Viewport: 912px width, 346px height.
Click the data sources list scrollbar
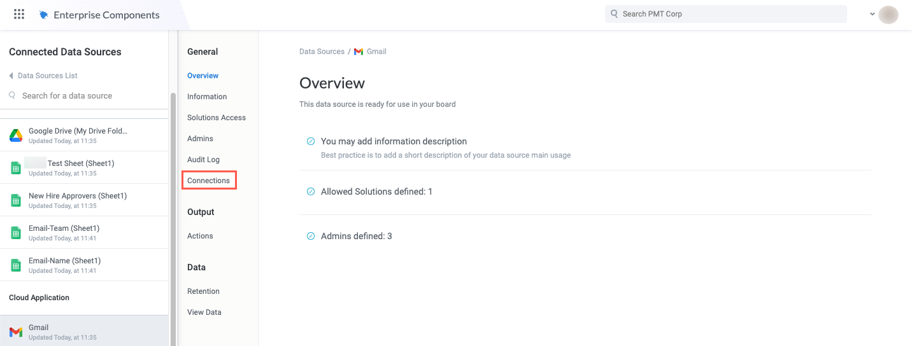click(x=173, y=216)
